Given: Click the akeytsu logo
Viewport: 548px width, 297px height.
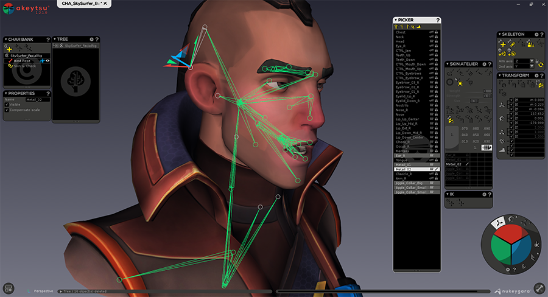Looking at the screenshot, I should coord(26,9).
